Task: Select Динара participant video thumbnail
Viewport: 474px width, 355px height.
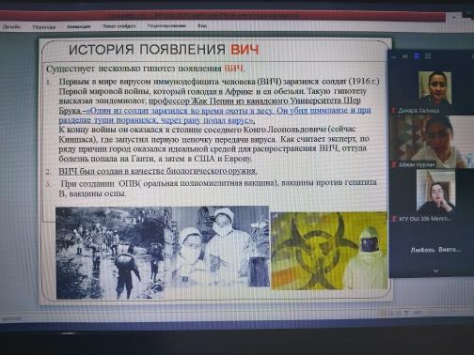Action: pyautogui.click(x=435, y=88)
